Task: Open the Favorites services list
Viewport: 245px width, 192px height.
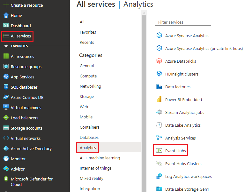Action: tap(88, 32)
